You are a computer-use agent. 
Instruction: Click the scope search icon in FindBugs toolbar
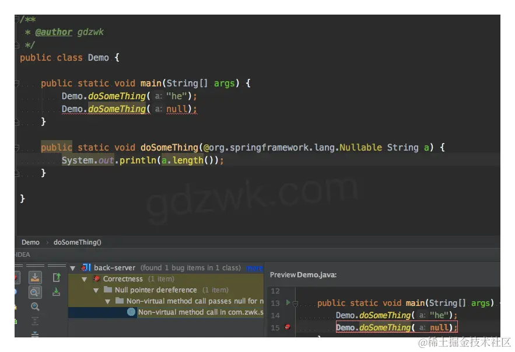click(x=35, y=292)
